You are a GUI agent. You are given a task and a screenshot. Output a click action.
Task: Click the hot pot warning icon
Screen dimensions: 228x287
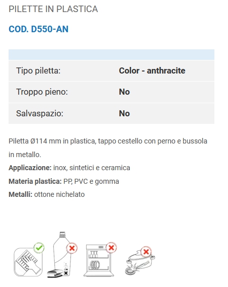pos(140,261)
